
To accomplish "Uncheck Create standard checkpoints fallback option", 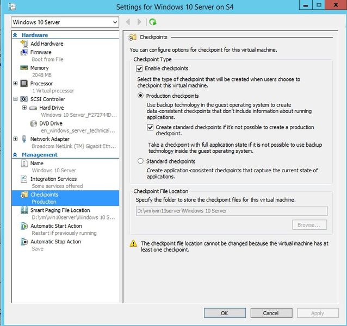I will [150, 127].
